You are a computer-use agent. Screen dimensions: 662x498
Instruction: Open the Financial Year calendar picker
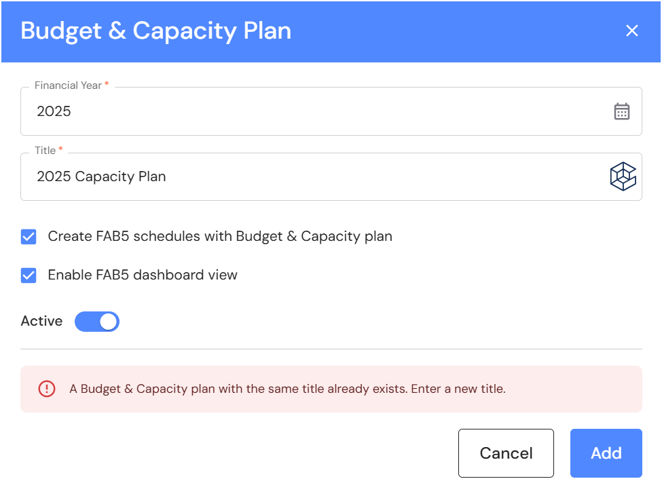point(621,111)
